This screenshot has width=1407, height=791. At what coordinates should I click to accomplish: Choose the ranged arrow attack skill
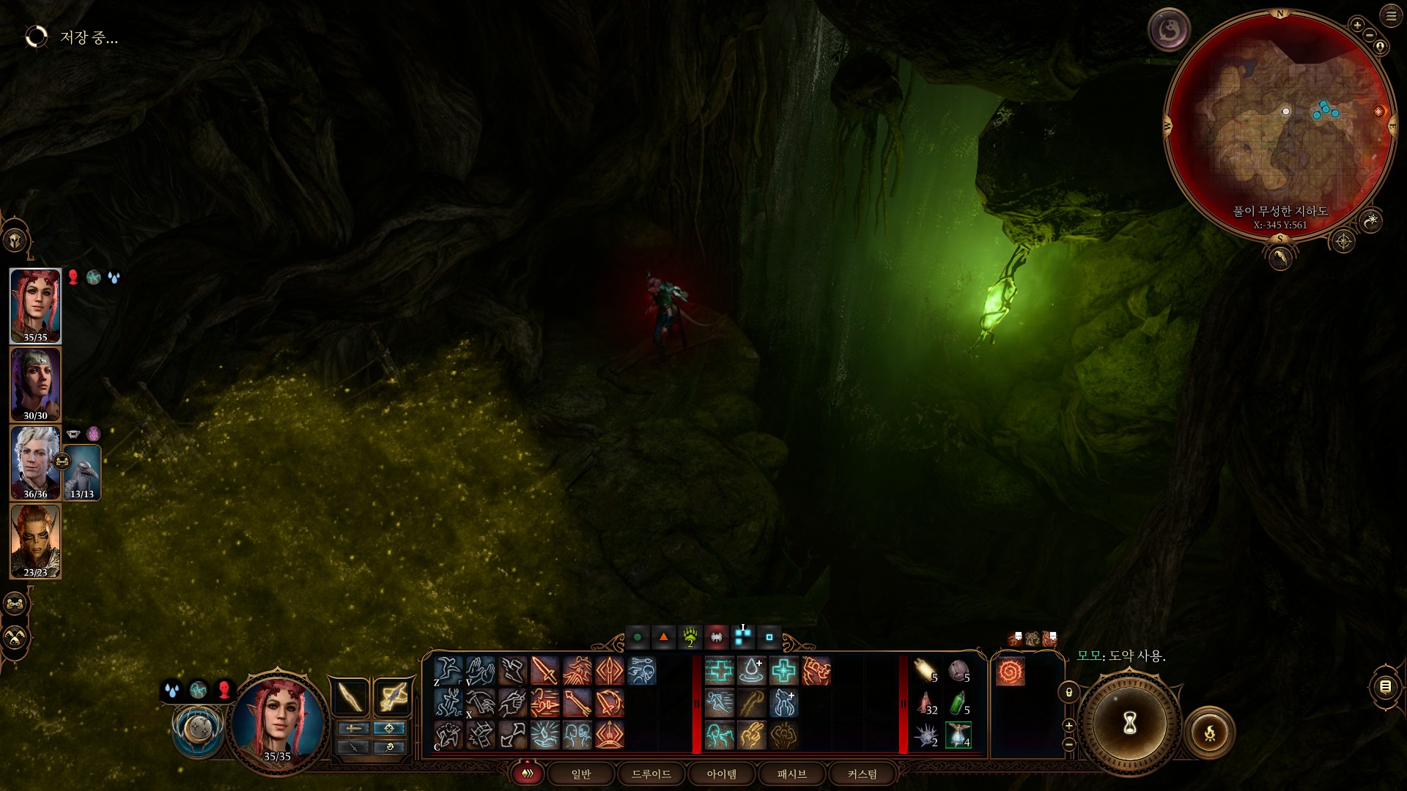pos(577,703)
